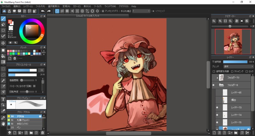Click the Undo arrow in toolbar
The height and width of the screenshot is (136, 255).
[43, 11]
